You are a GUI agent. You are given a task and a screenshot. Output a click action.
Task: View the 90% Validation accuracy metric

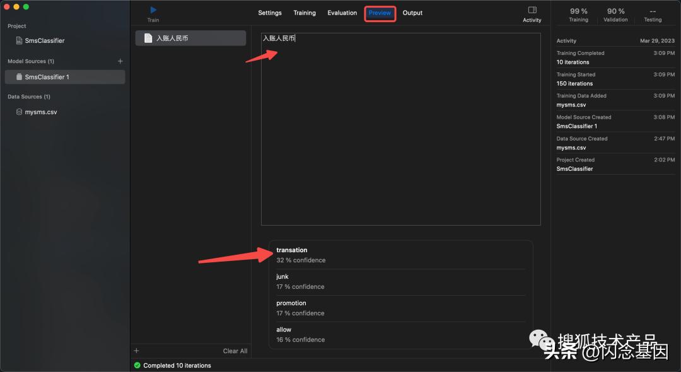[x=615, y=15]
